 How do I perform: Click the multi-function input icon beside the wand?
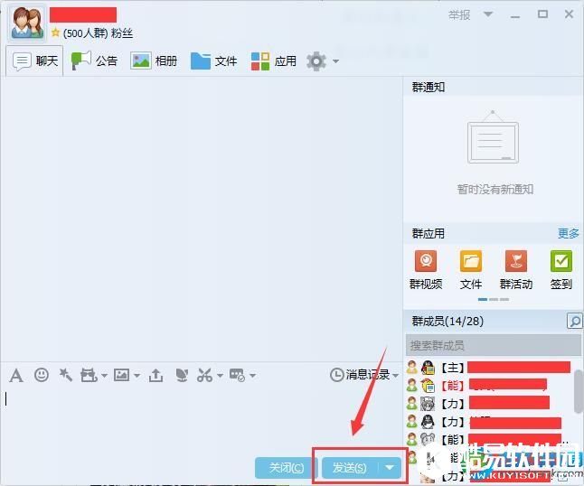(x=89, y=375)
